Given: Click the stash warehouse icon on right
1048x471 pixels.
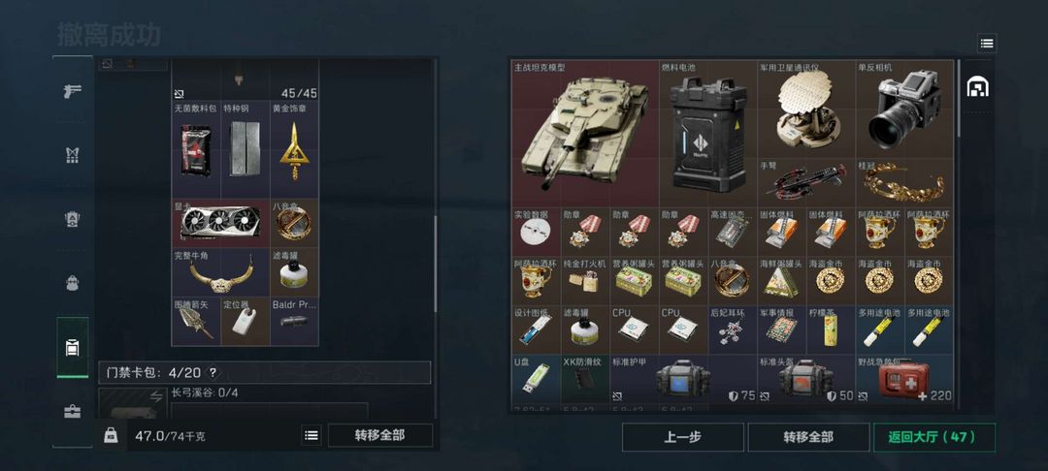Looking at the screenshot, I should [978, 86].
